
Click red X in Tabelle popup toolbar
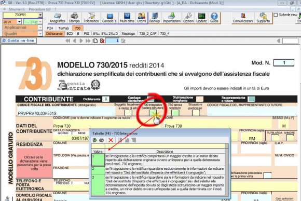click(x=111, y=140)
